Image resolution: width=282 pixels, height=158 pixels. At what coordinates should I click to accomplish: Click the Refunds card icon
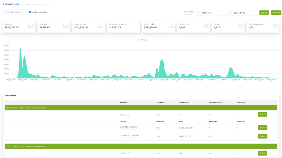(x=66, y=26)
